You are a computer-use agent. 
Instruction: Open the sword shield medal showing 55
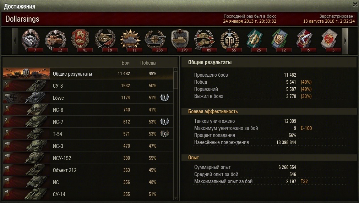[230, 40]
